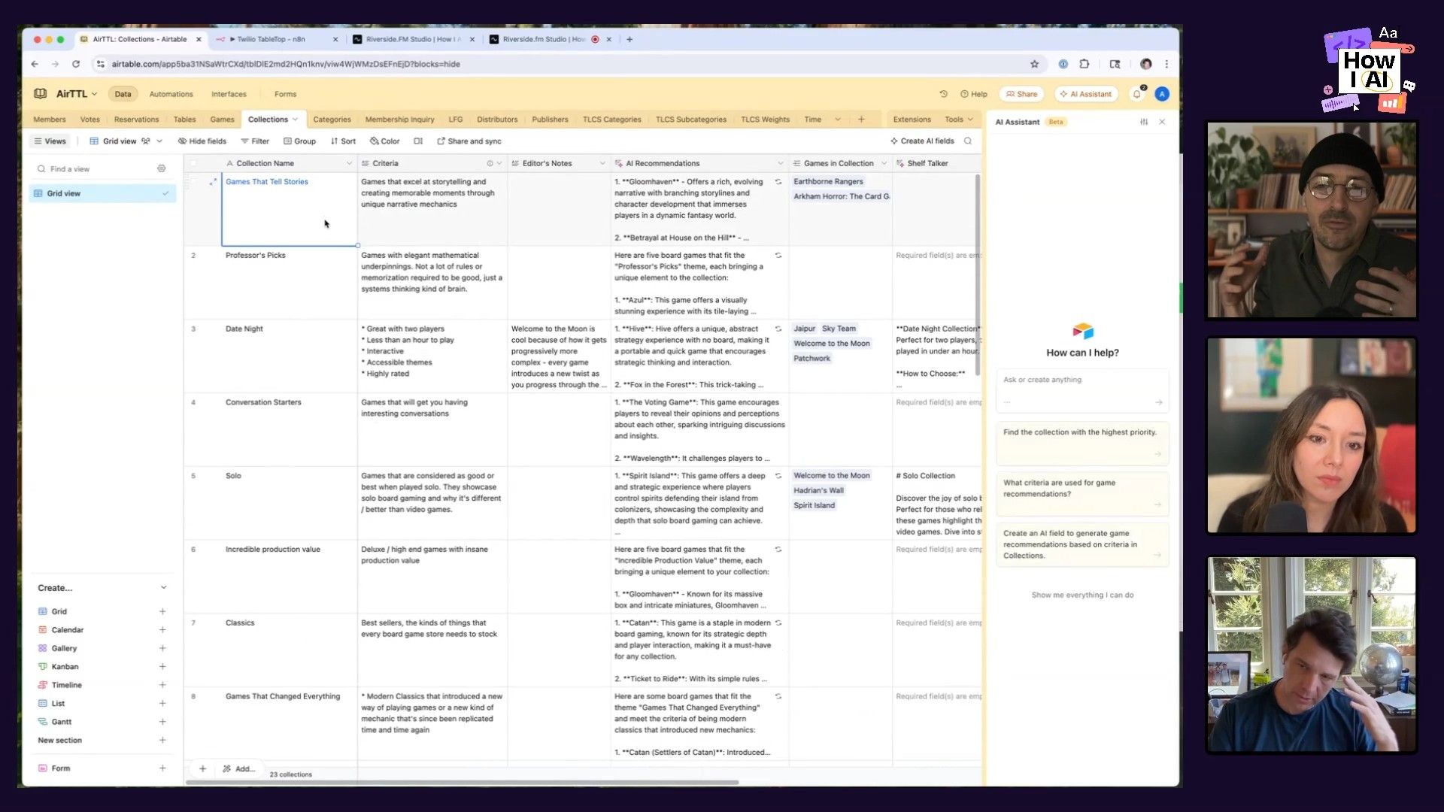Toggle the select-all rows checkbox
This screenshot has height=812, width=1444.
[193, 163]
